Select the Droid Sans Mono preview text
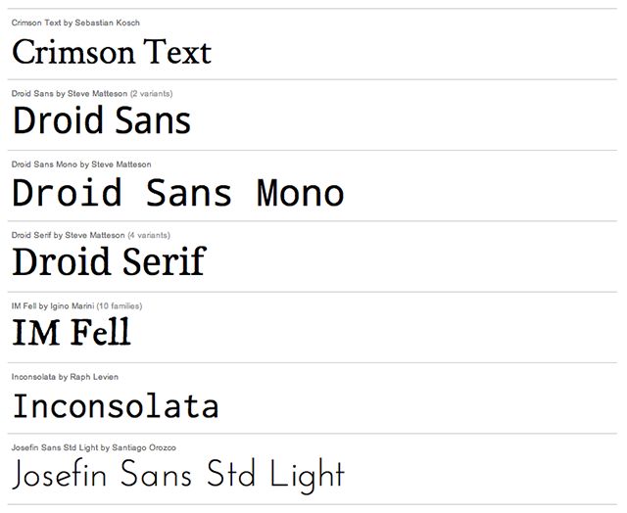The image size is (627, 513). 177,192
